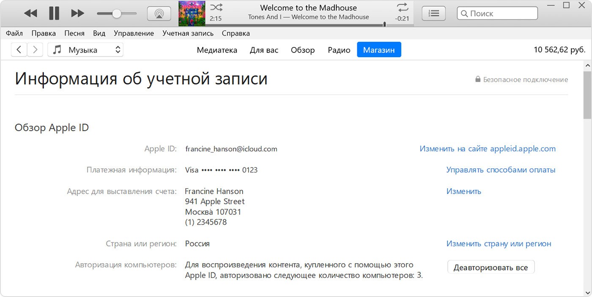Viewport: 592px width, 297px height.
Task: Click the Visa card number ending 0123
Action: point(221,170)
